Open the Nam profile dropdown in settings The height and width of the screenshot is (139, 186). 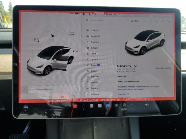tap(135, 21)
